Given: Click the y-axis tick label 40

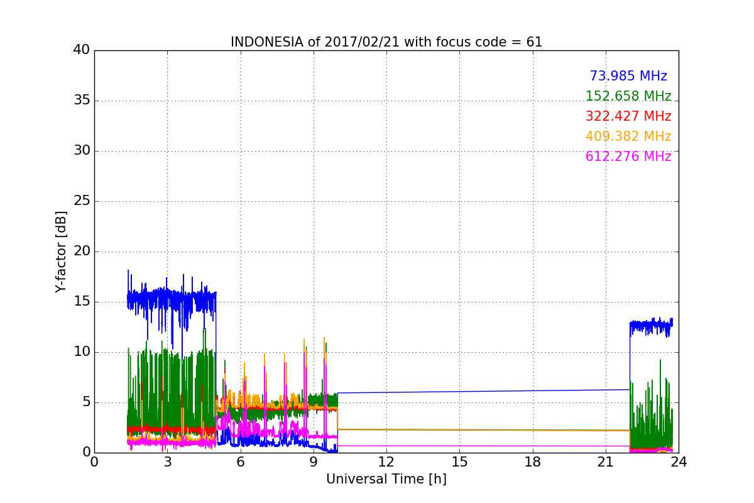Looking at the screenshot, I should point(81,50).
